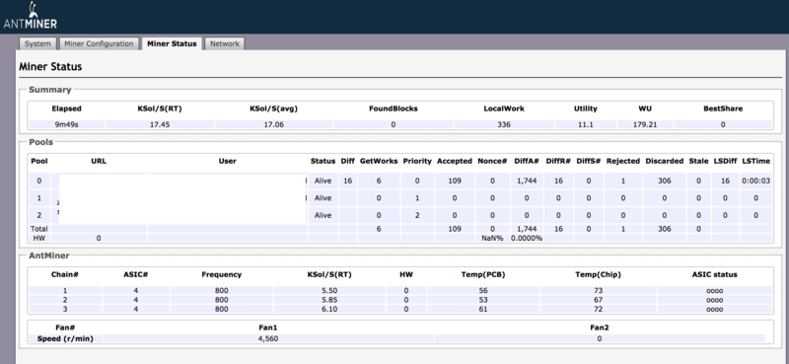Image resolution: width=789 pixels, height=364 pixels.
Task: Click the KSol/S(RT) value 17.45
Action: (x=160, y=124)
